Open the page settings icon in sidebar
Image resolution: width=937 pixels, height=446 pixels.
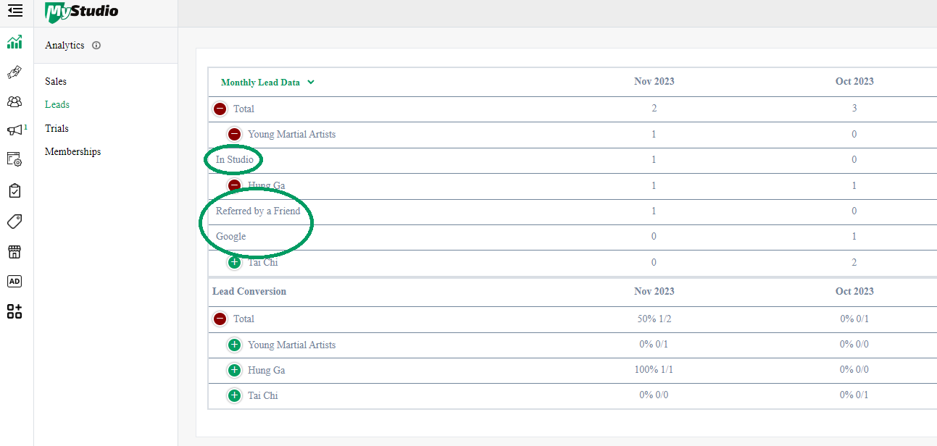coord(14,159)
